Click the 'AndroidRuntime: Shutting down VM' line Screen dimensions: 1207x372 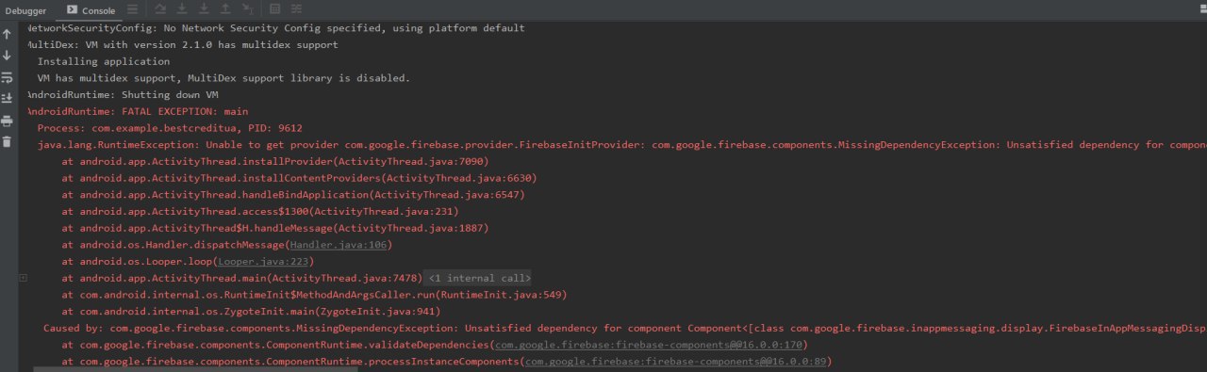pyautogui.click(x=123, y=95)
